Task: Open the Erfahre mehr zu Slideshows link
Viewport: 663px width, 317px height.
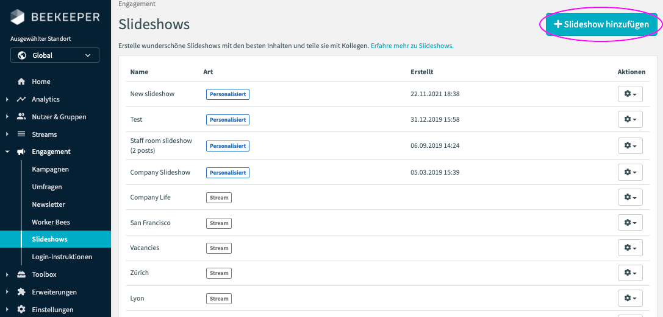Action: [412, 46]
